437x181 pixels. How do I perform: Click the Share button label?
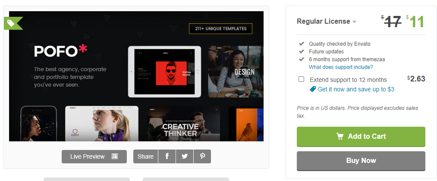(145, 156)
